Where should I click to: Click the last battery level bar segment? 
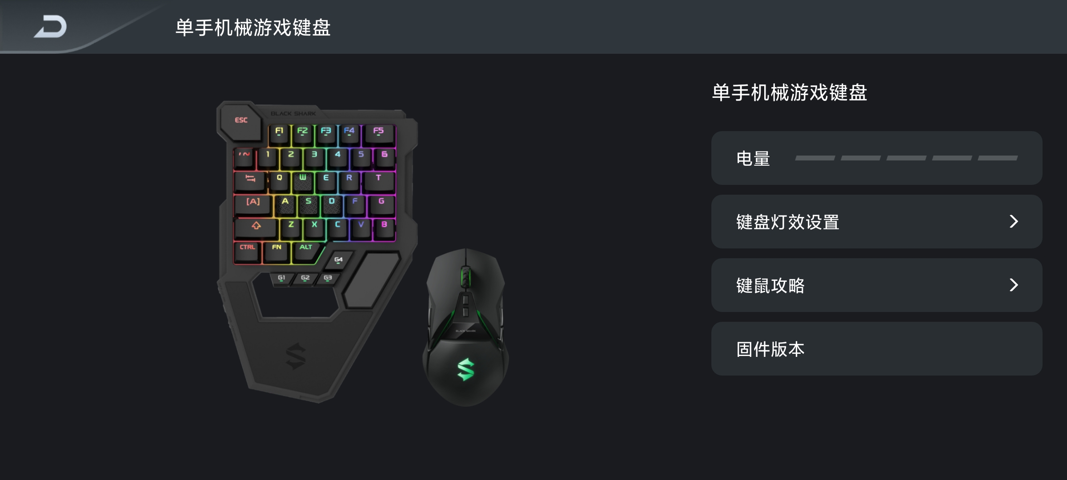(998, 158)
